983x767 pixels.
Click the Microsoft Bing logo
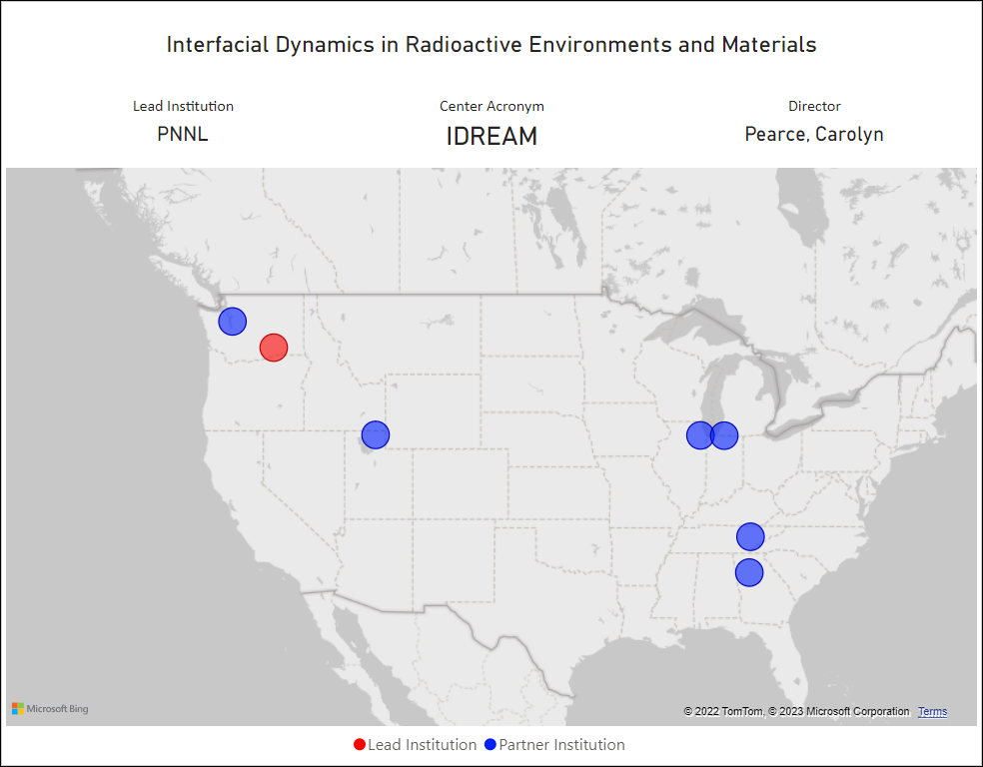[x=50, y=709]
